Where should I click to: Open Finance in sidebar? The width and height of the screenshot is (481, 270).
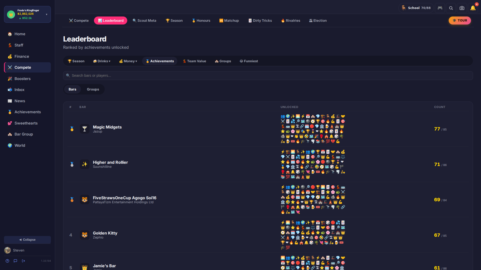27,56
